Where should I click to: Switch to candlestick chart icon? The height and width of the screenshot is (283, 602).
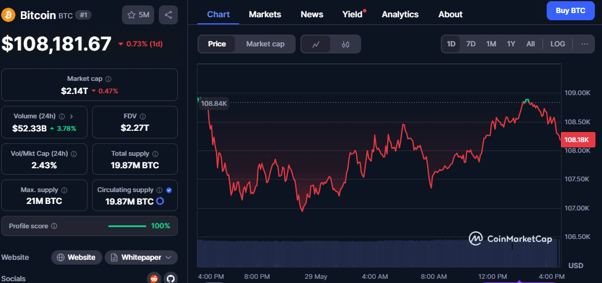pos(346,44)
